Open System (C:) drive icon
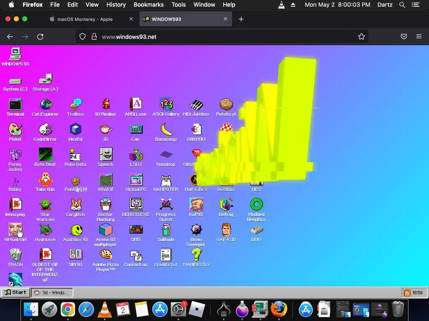This screenshot has height=321, width=429. pyautogui.click(x=16, y=84)
